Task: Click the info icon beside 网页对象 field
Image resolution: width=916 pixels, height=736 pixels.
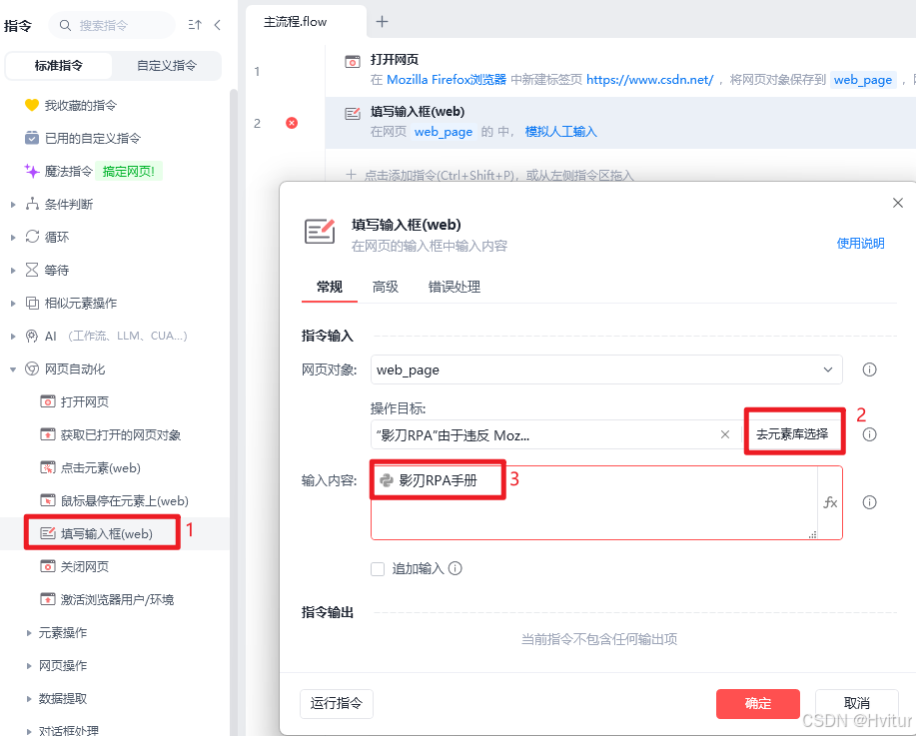Action: point(869,369)
